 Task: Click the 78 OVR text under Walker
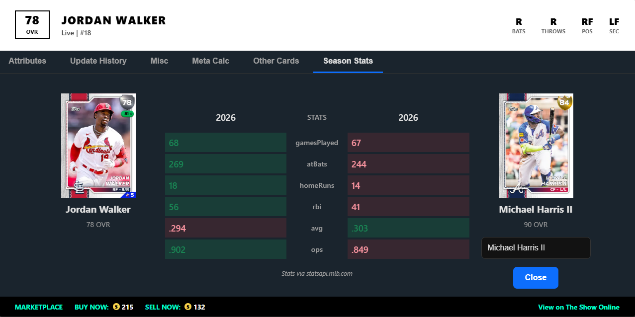tap(98, 225)
